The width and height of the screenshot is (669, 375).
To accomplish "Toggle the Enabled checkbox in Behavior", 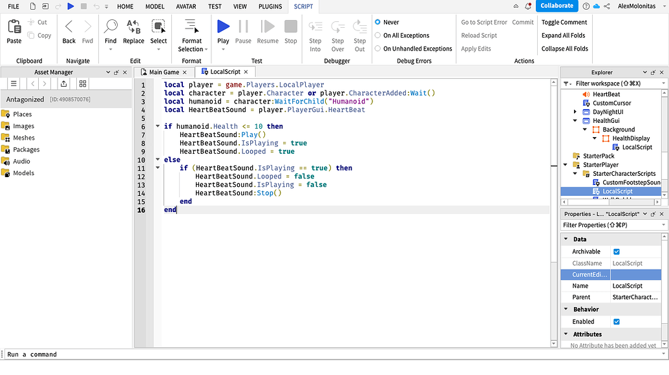I will point(616,321).
